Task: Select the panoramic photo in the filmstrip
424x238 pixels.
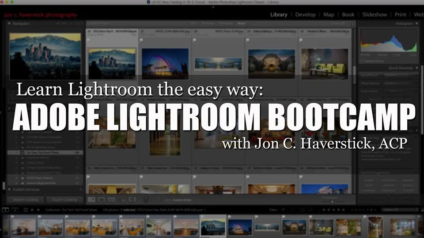Action: 267,227
